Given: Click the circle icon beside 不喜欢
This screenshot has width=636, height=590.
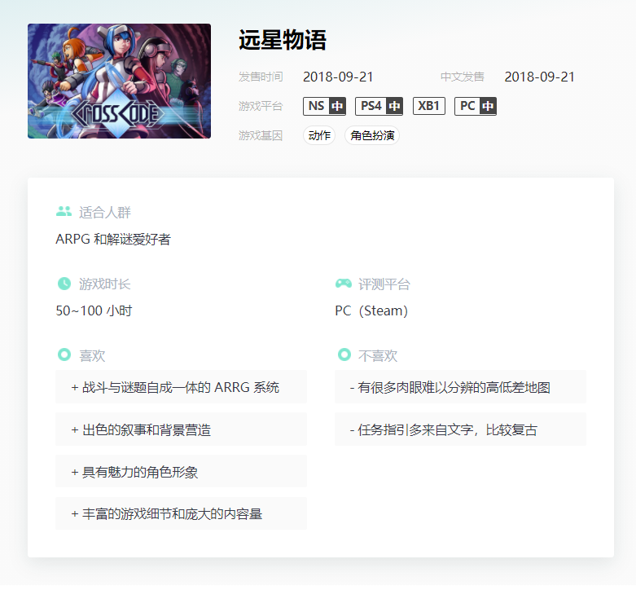Looking at the screenshot, I should click(344, 354).
